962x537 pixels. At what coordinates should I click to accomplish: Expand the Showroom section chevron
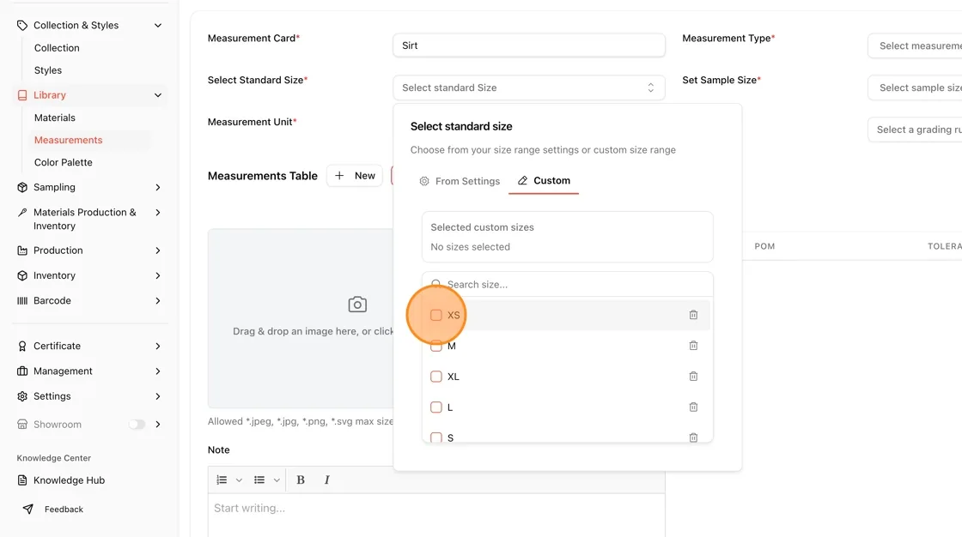(x=158, y=425)
